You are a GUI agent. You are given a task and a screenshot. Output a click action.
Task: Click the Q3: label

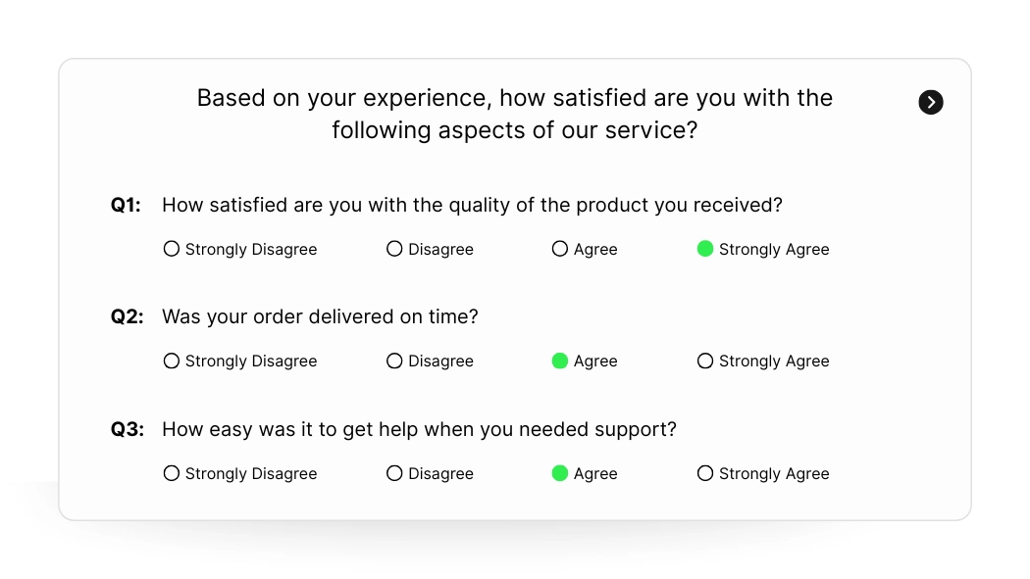tap(127, 429)
